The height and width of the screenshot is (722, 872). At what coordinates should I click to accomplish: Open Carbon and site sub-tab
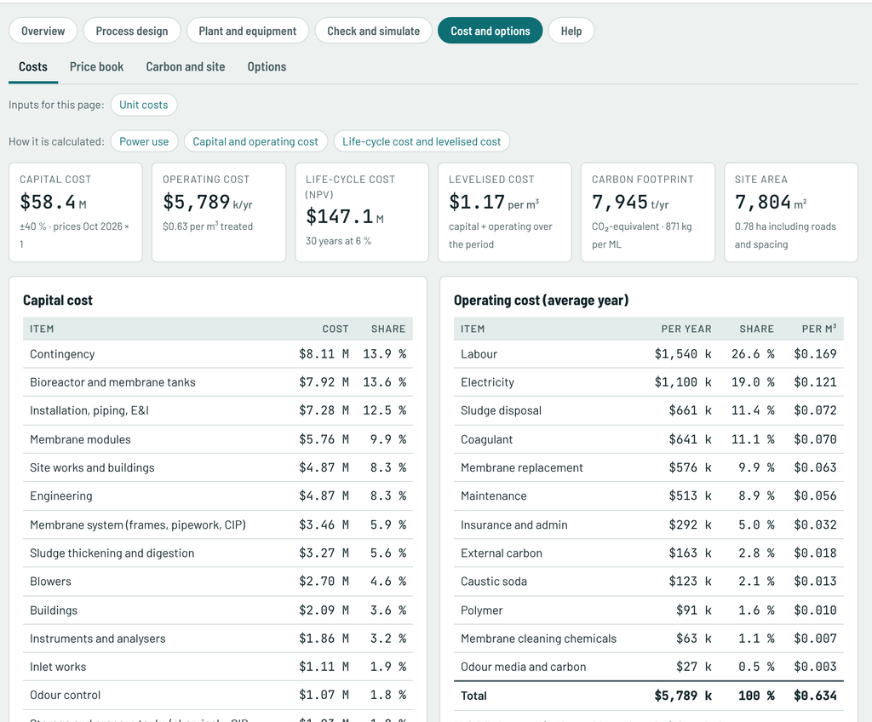pyautogui.click(x=185, y=66)
